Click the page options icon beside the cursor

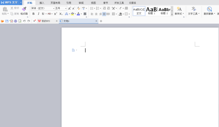click(x=73, y=50)
